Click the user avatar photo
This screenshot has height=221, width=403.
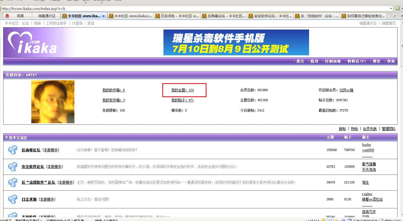[x=53, y=102]
